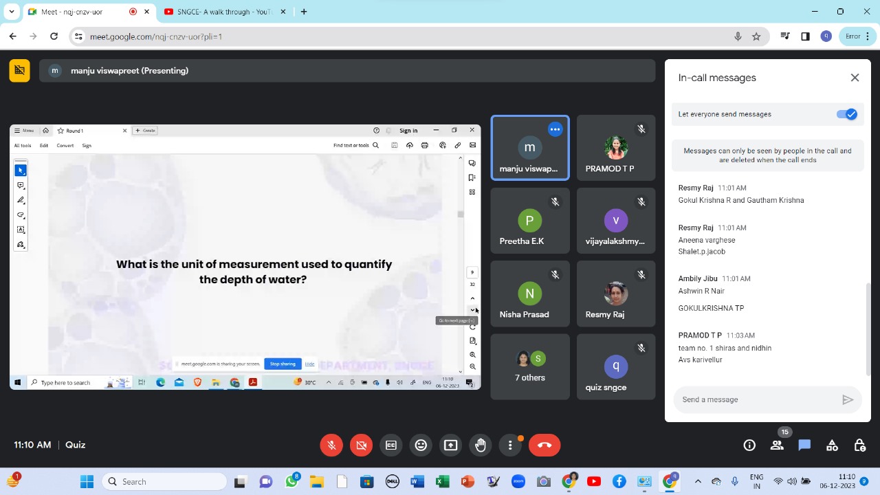This screenshot has width=880, height=495.
Task: Toggle the chat panel icon
Action: pyautogui.click(x=804, y=445)
